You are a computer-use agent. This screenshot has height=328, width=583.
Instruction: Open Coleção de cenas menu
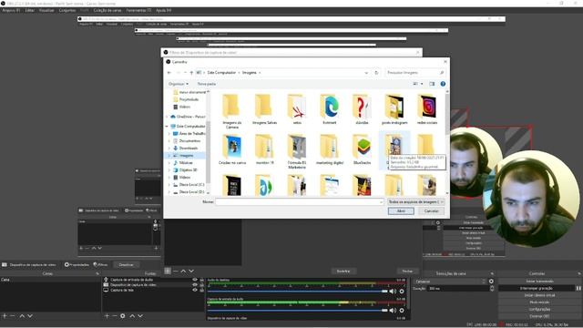(x=107, y=10)
